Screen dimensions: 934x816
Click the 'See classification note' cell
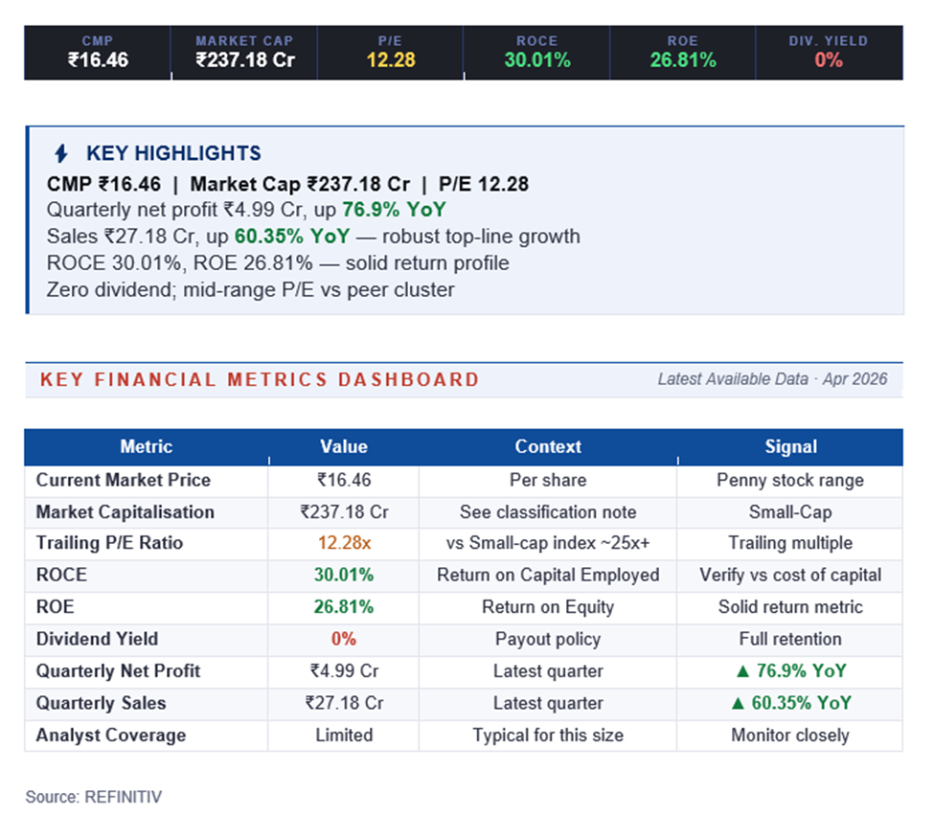548,511
